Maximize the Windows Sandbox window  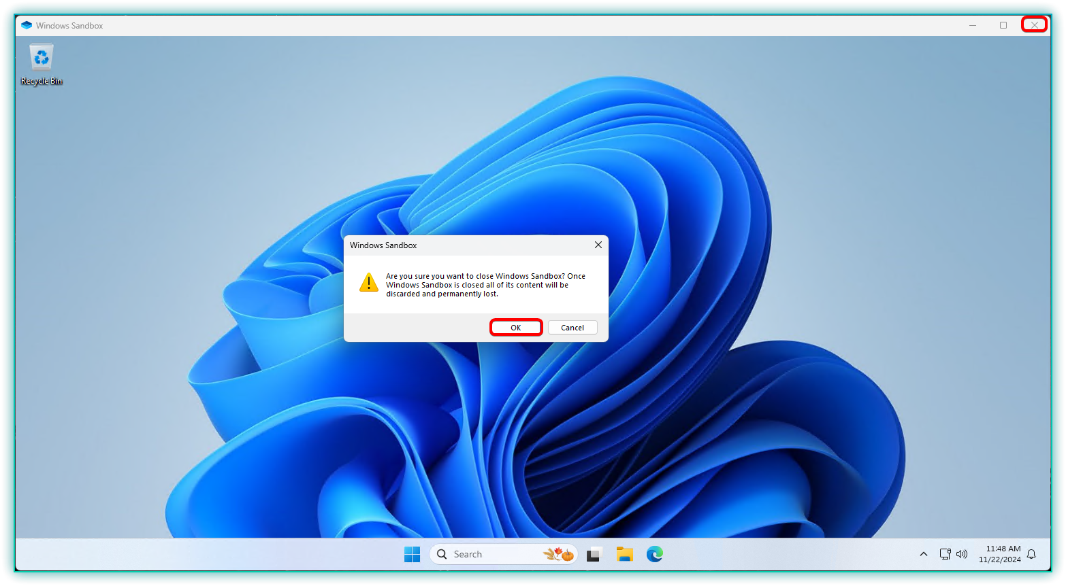point(1003,25)
